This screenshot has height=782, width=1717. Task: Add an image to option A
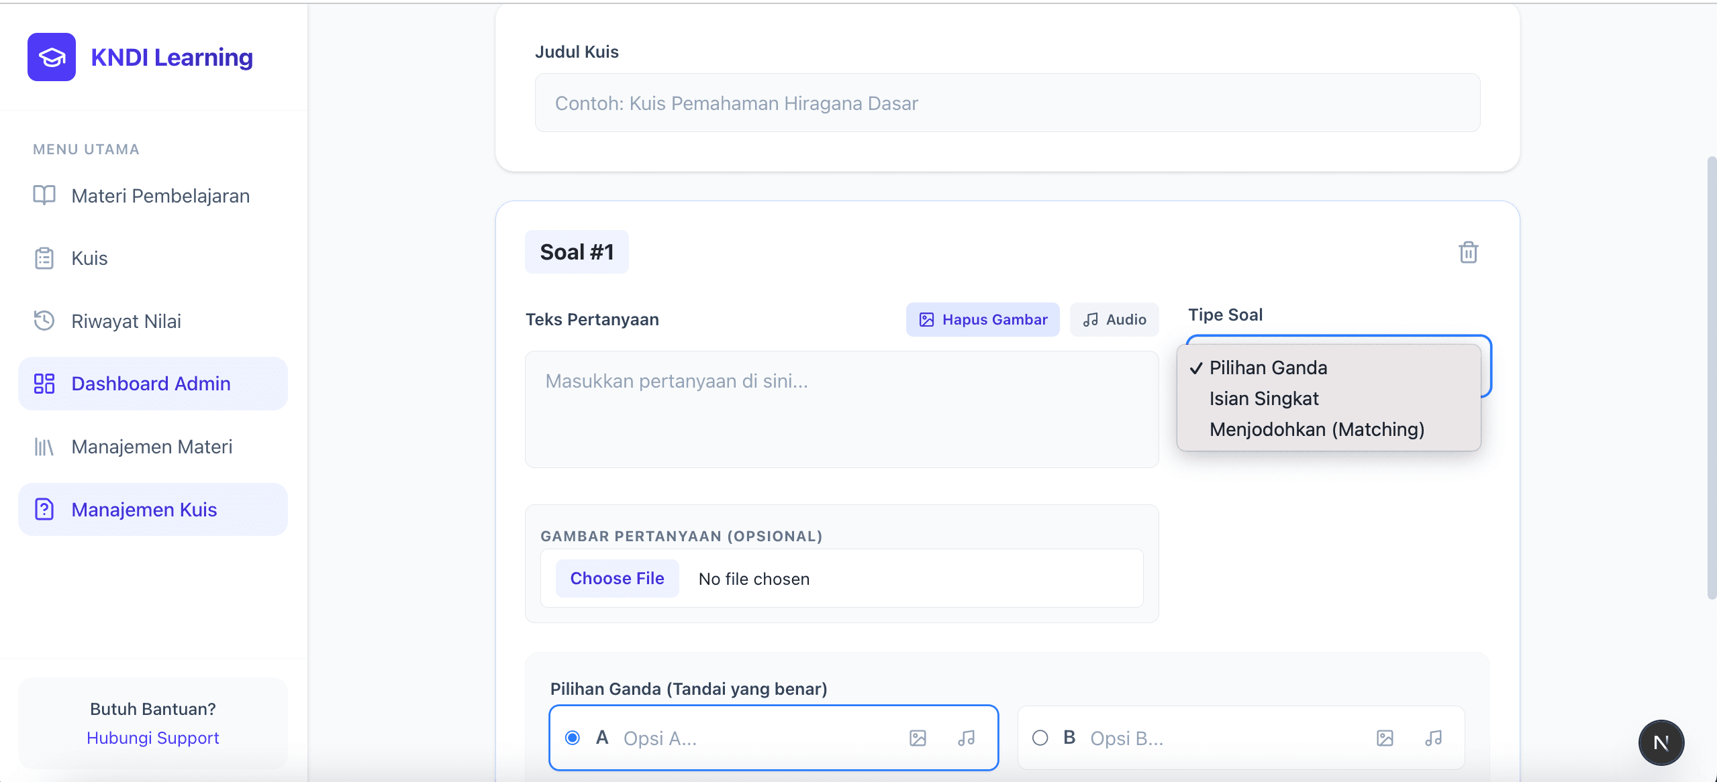coord(918,738)
